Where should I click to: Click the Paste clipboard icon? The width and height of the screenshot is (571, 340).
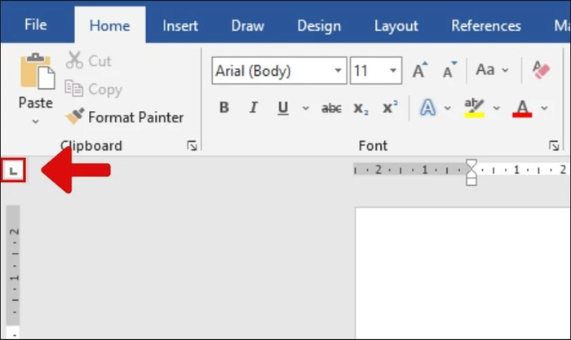(x=38, y=72)
